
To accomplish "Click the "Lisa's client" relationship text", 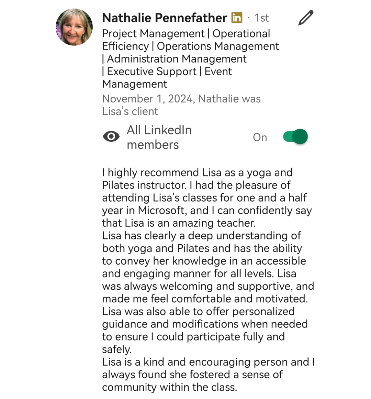I will [x=130, y=111].
